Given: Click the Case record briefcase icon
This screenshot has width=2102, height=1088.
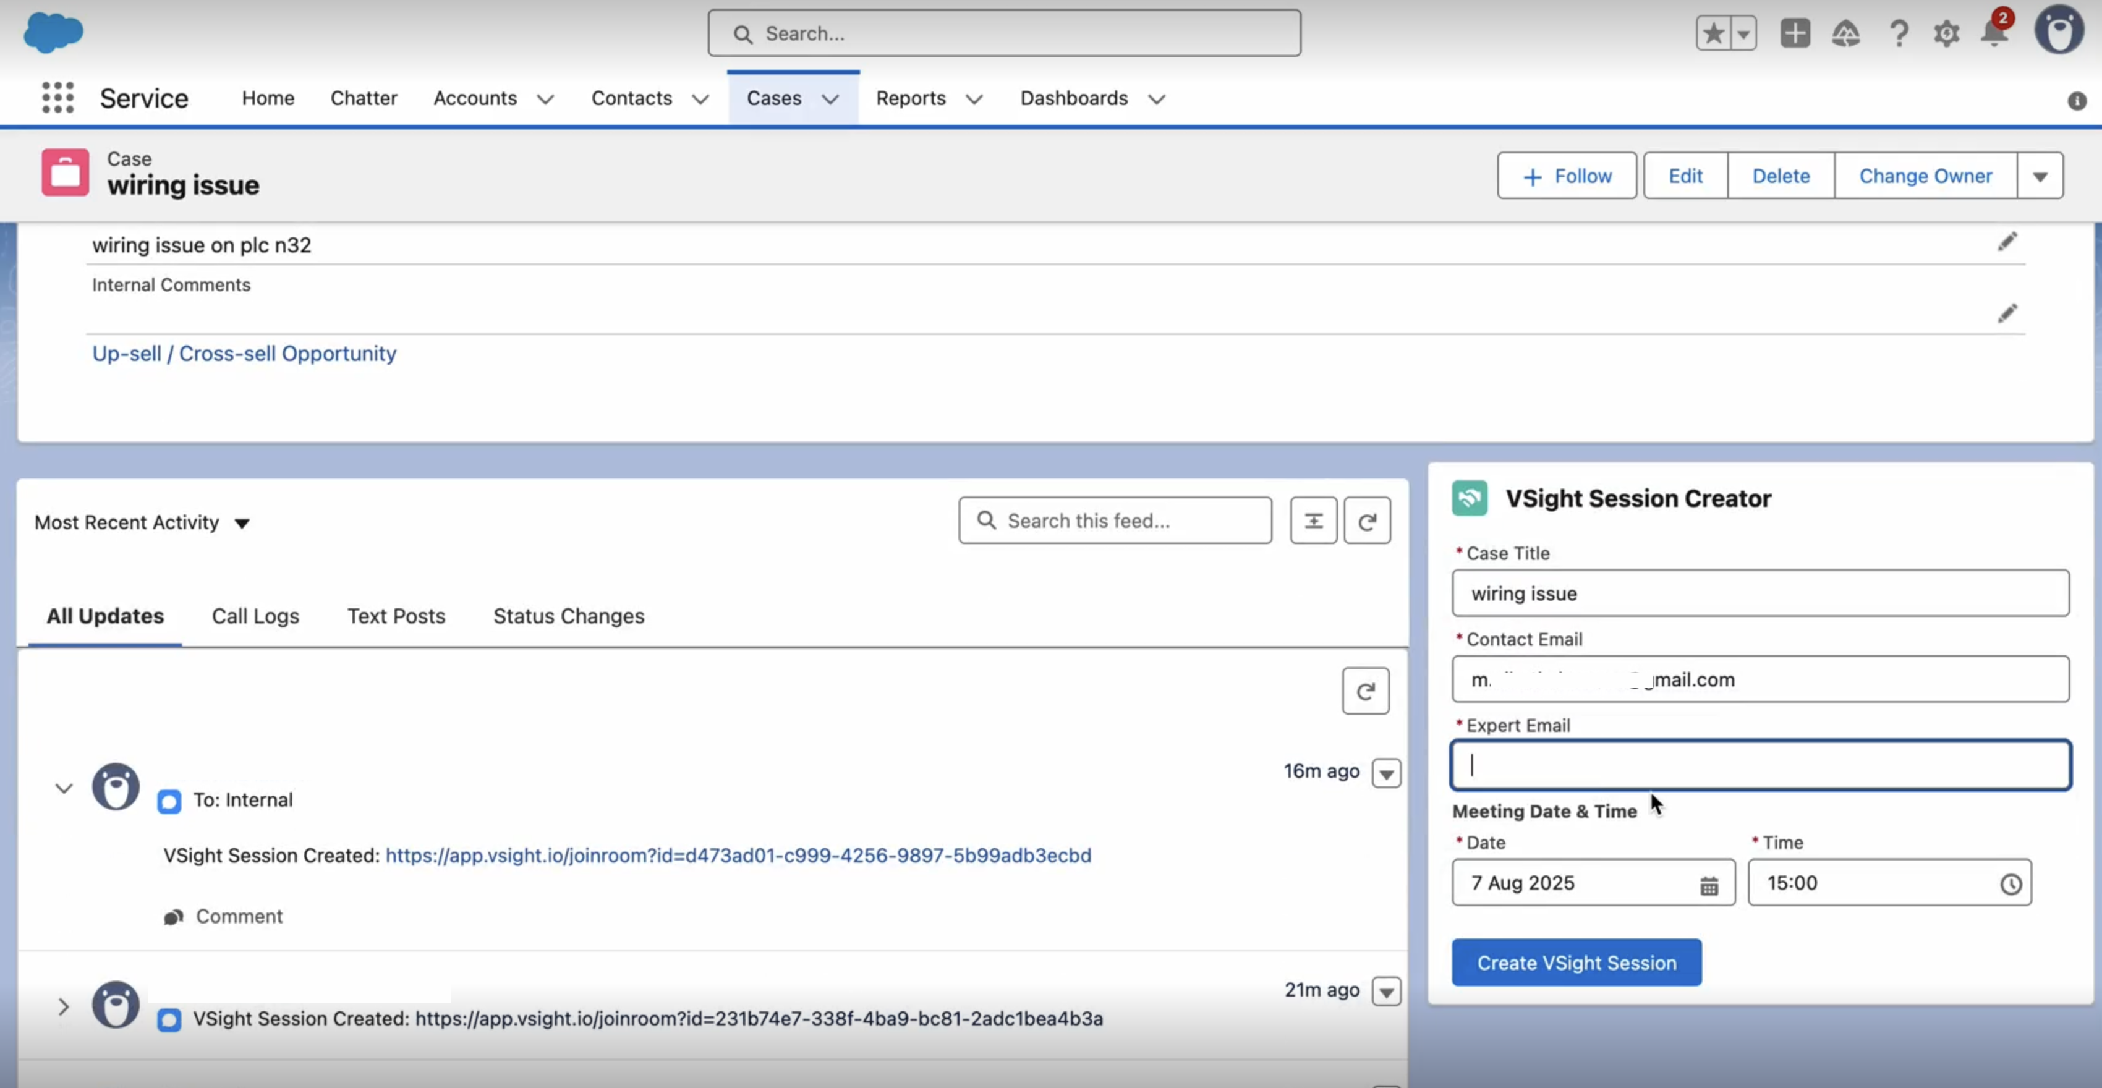Looking at the screenshot, I should pos(66,172).
